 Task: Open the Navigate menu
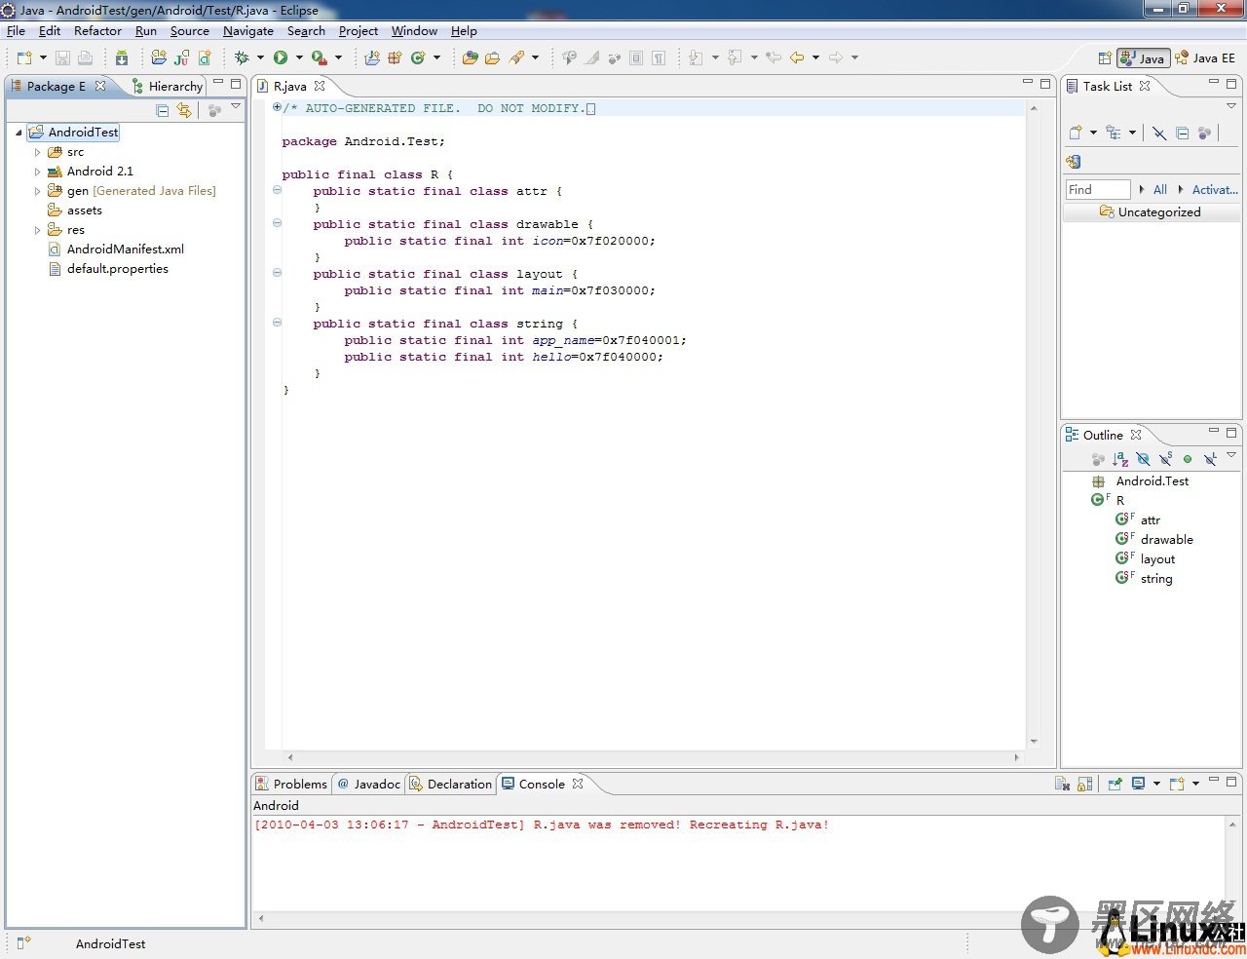(248, 31)
